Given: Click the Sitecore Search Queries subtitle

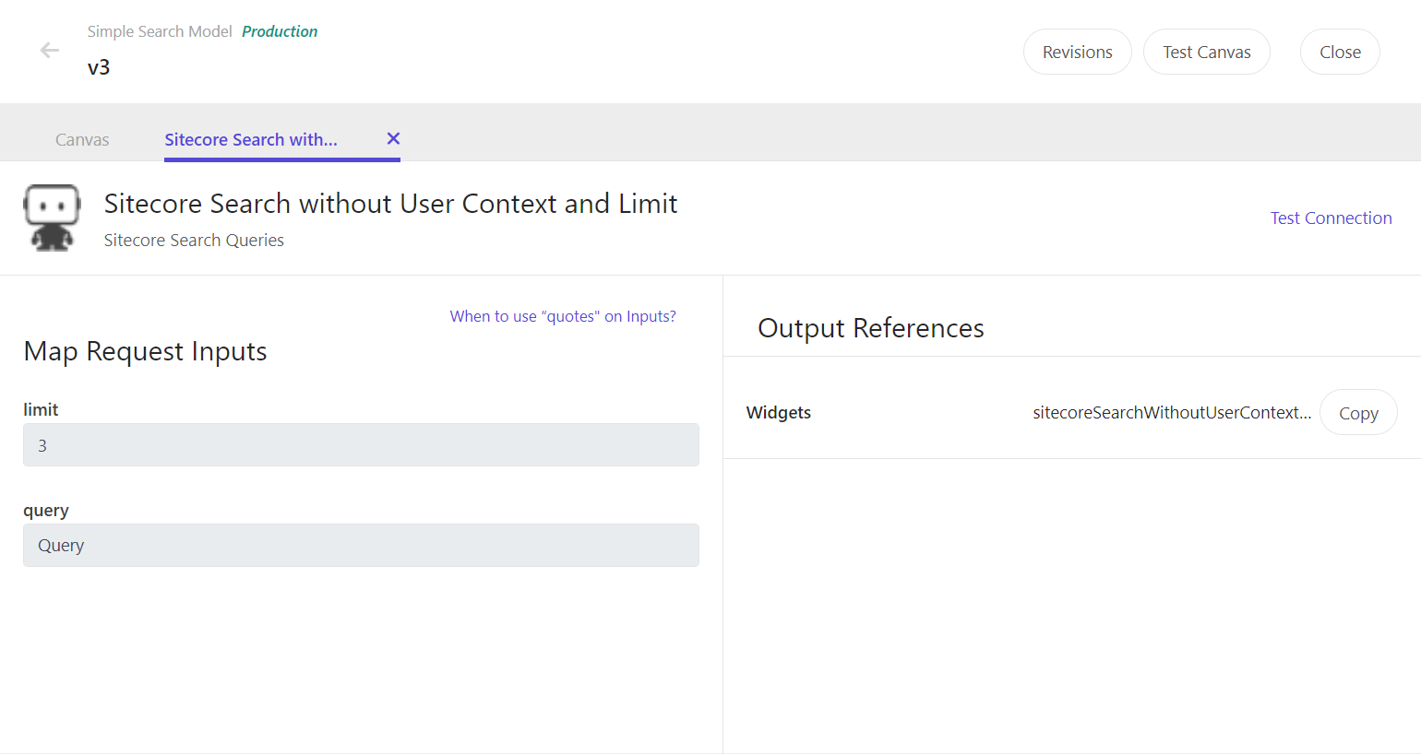Looking at the screenshot, I should click(194, 240).
